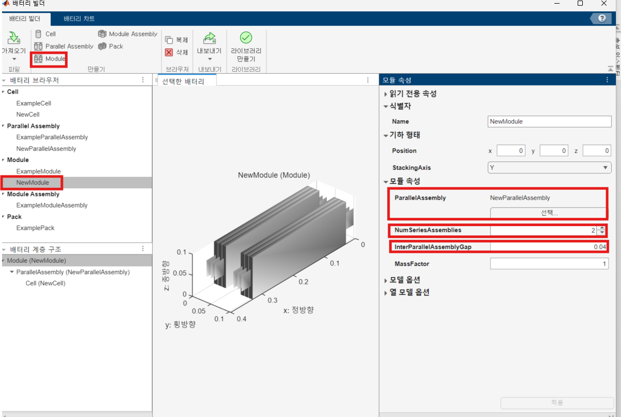Viewport: 621px width, 417px height.
Task: Decrease NumSeriesAssemblies with down arrow
Action: [601, 233]
